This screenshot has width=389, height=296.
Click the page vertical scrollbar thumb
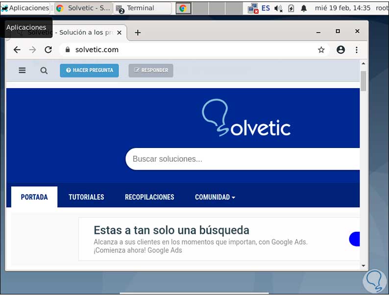[x=364, y=81]
